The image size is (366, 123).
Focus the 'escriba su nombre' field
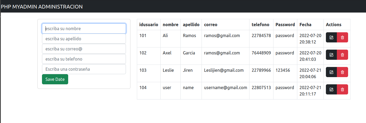click(84, 29)
